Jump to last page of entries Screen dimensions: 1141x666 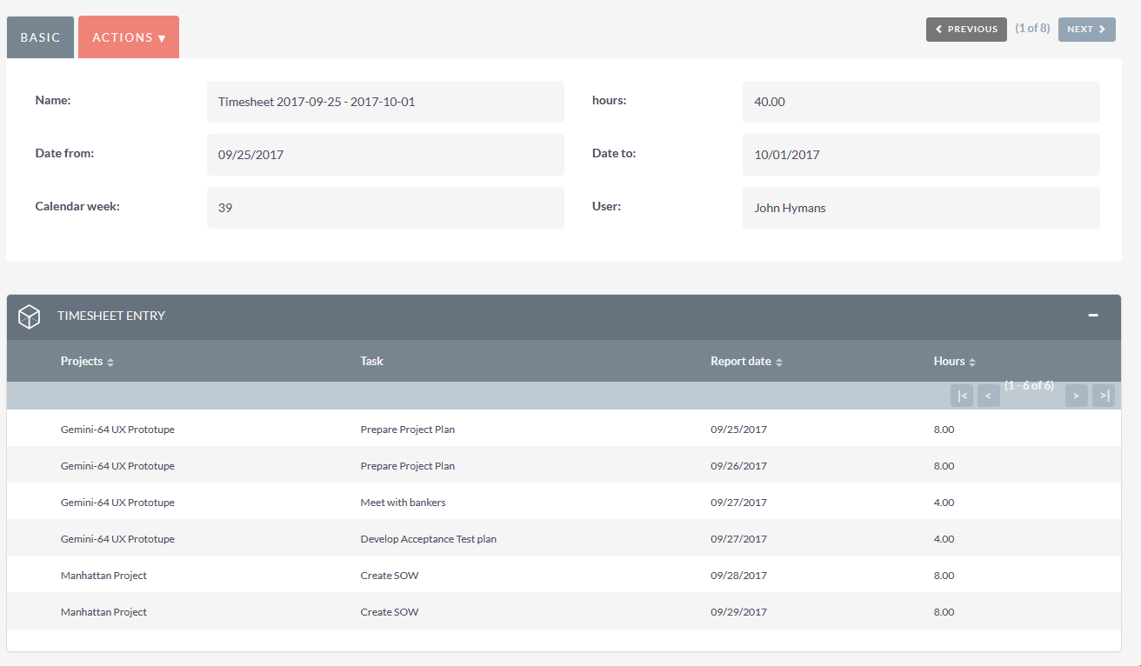click(1104, 396)
